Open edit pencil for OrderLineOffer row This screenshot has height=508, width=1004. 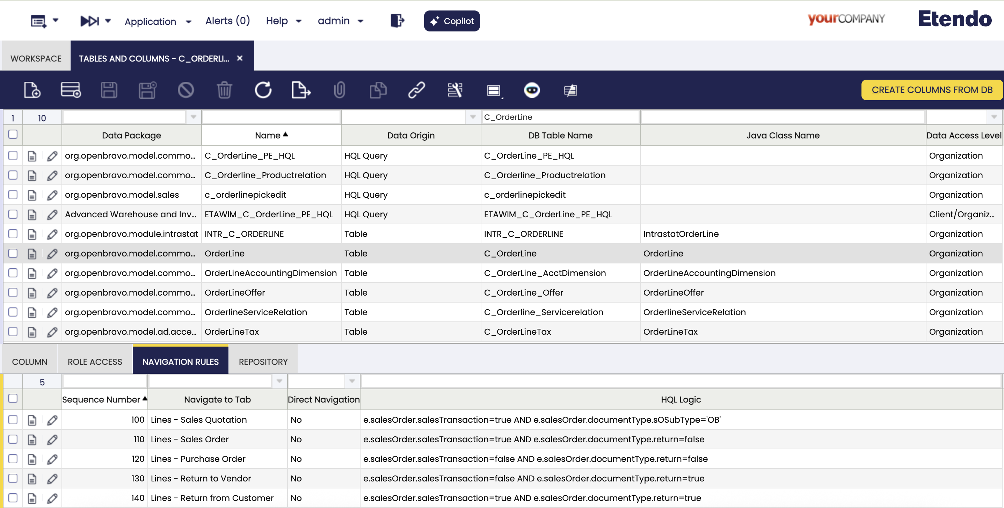coord(52,293)
